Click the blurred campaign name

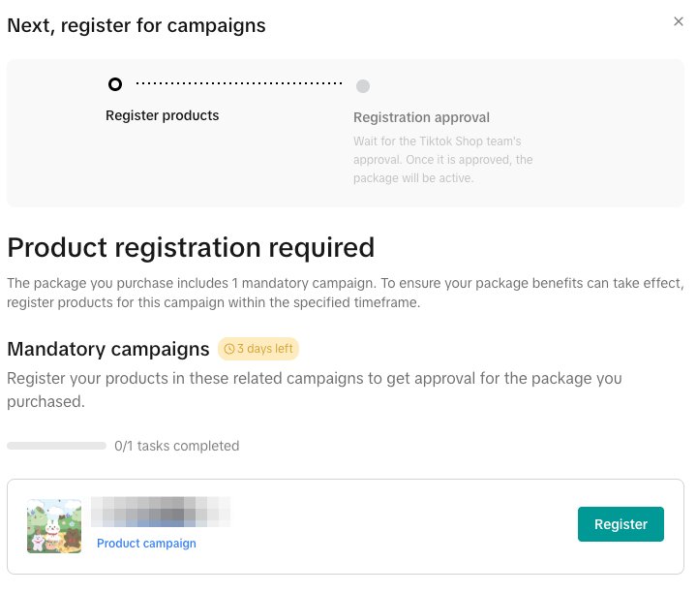[161, 511]
